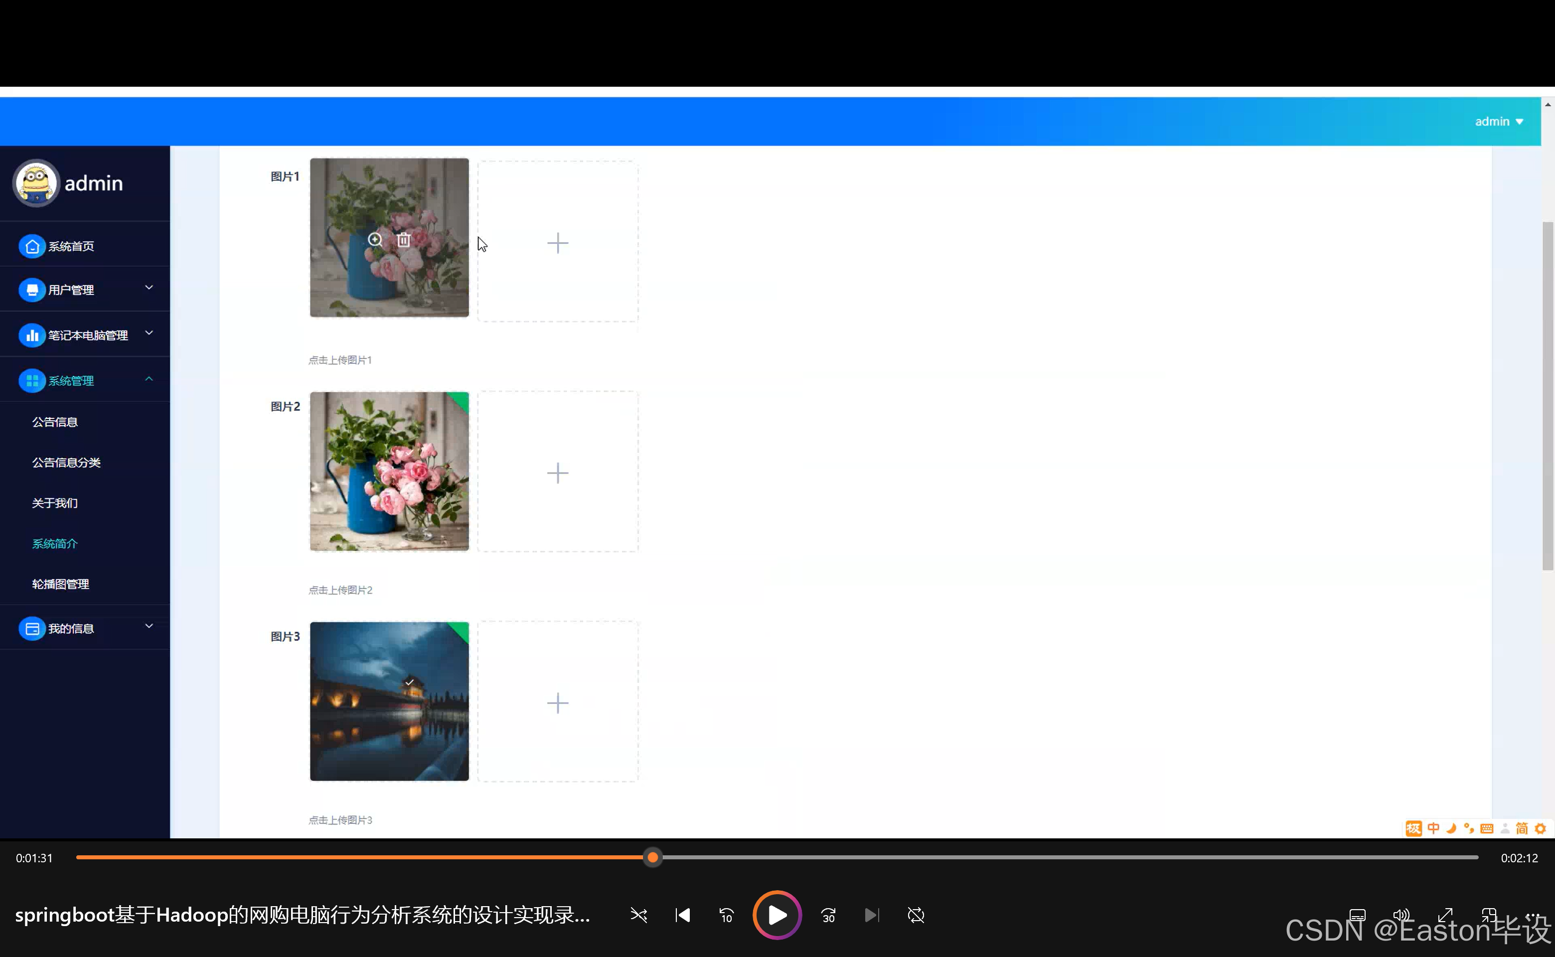Click the gray person icon on IME toolbar
Image resolution: width=1555 pixels, height=957 pixels.
point(1505,828)
